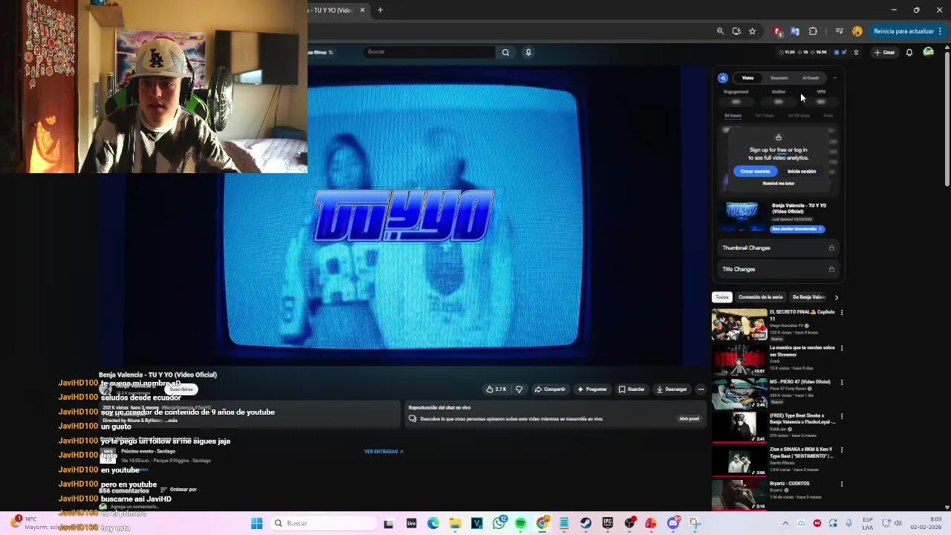
Task: Open Microsoft Edge from the taskbar
Action: pyautogui.click(x=433, y=523)
